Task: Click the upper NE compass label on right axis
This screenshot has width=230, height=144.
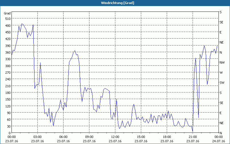Action: (221, 42)
